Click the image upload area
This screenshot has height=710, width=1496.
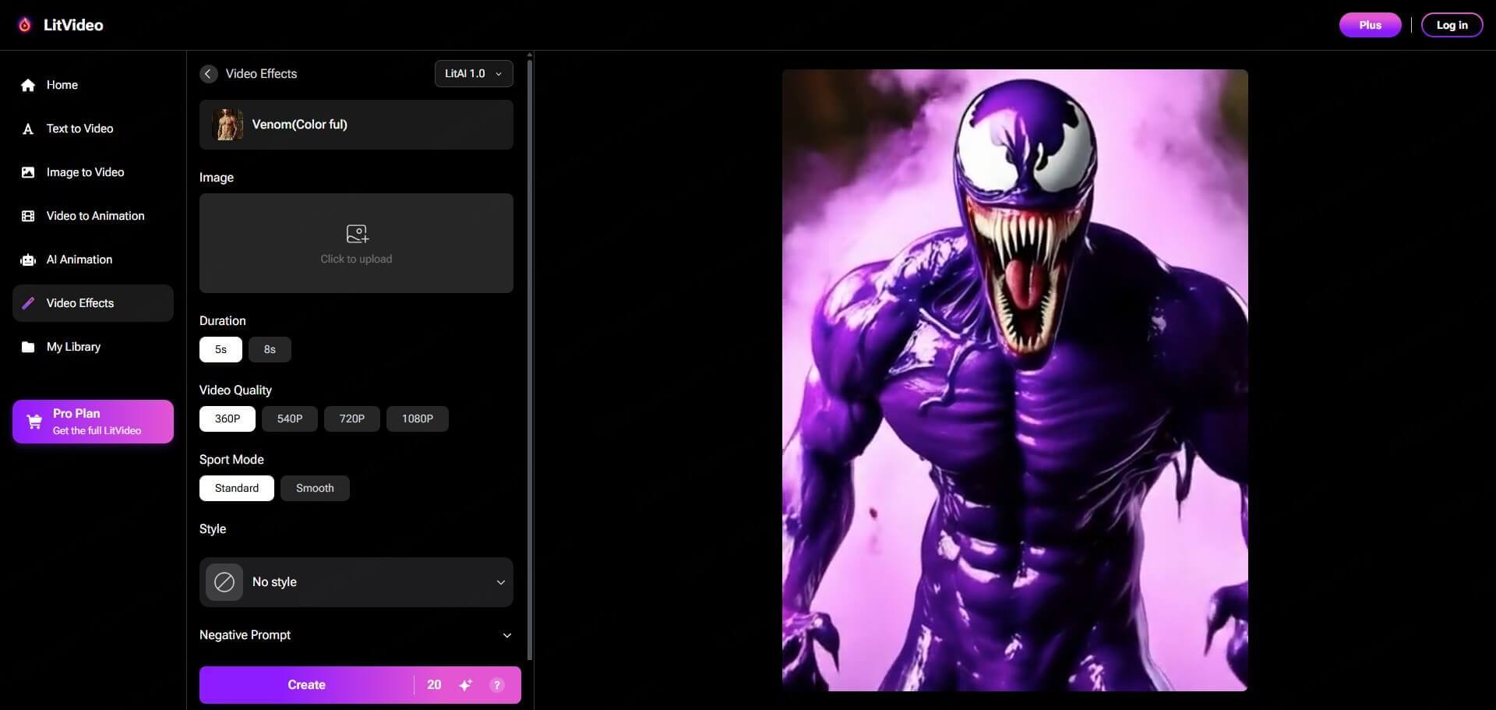click(x=356, y=242)
